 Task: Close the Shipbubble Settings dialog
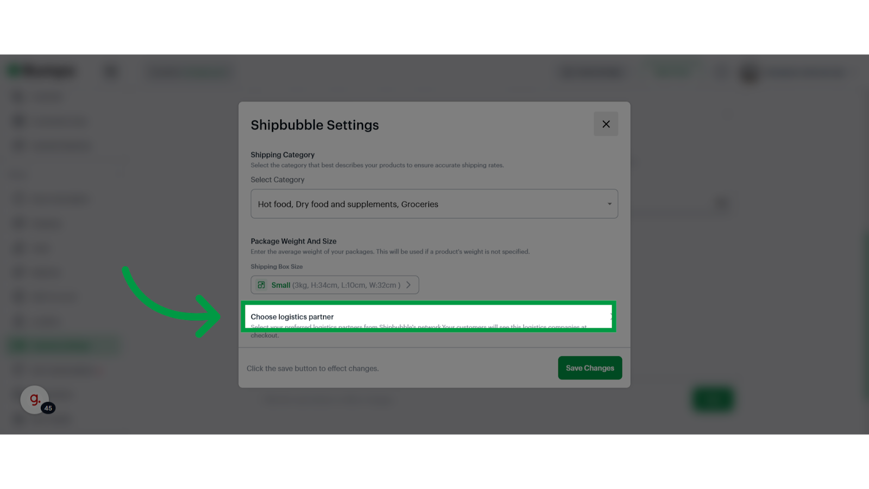(606, 124)
